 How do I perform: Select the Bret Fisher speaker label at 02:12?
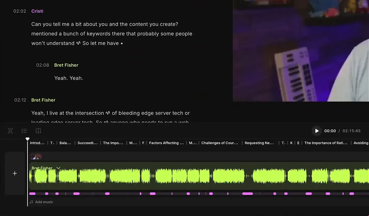43,100
